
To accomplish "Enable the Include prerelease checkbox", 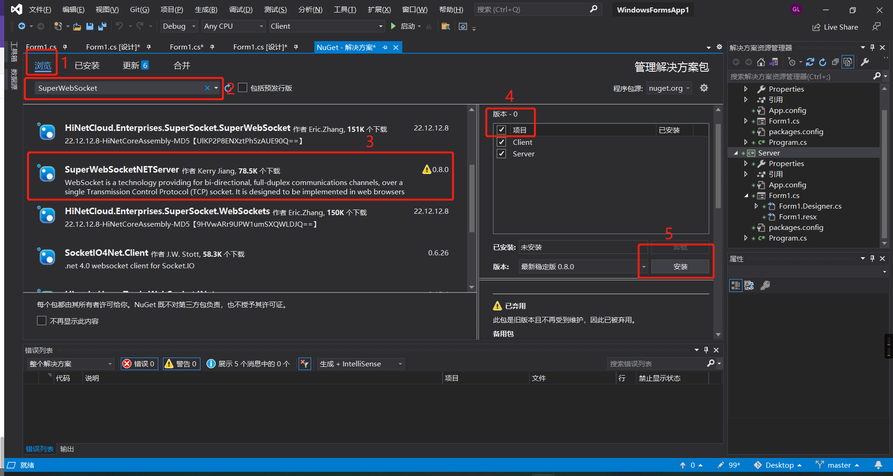I will pos(243,87).
